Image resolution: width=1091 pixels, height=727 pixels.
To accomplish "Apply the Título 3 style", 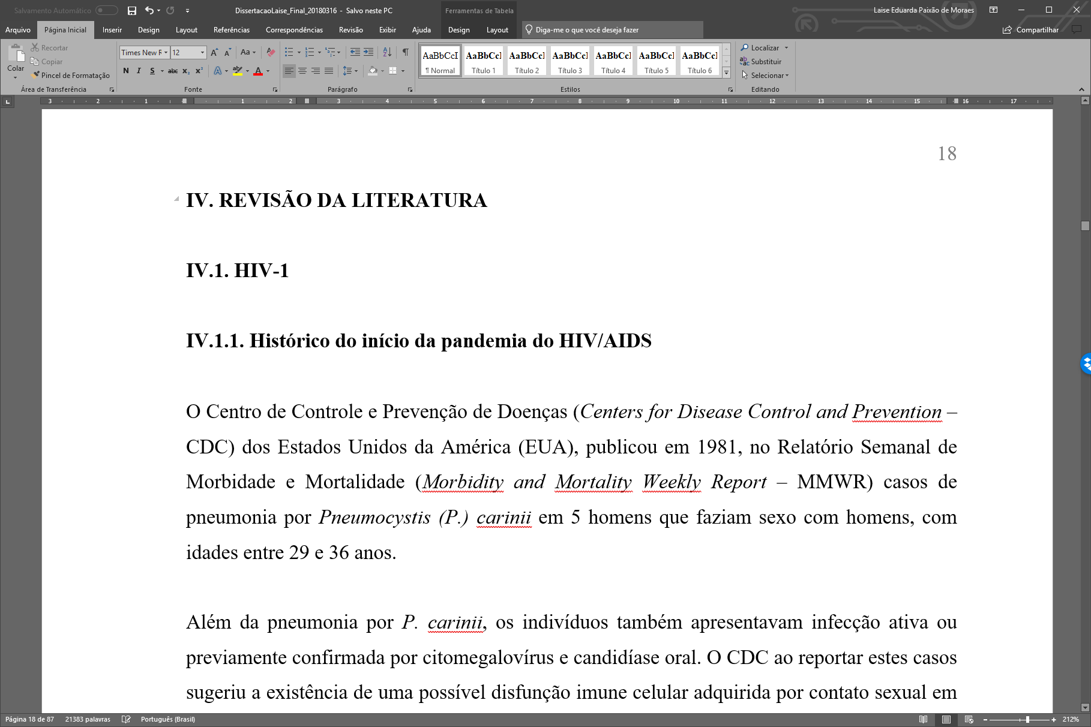I will (570, 61).
